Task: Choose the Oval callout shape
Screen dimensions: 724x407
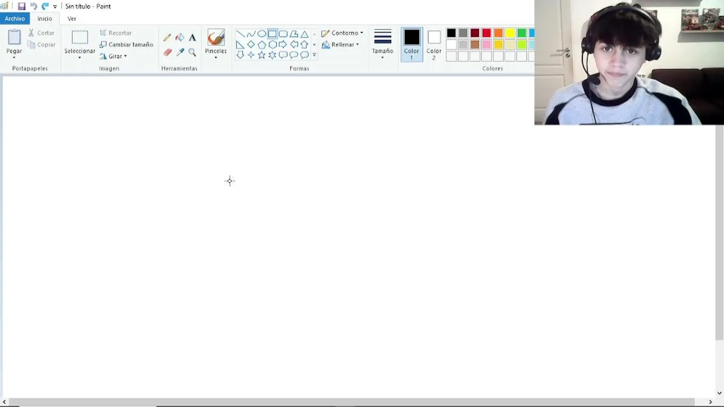Action: [x=294, y=55]
